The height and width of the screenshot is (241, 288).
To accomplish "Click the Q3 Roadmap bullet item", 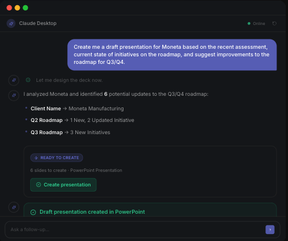I will click(x=70, y=132).
